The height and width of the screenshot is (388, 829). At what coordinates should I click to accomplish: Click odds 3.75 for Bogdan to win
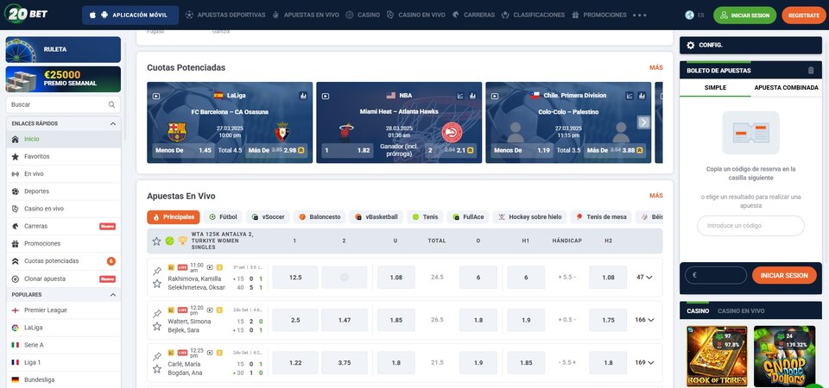pos(345,363)
